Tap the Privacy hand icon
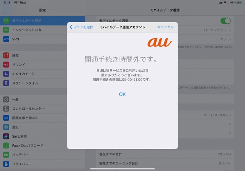245x171 pixels. coord(6,164)
